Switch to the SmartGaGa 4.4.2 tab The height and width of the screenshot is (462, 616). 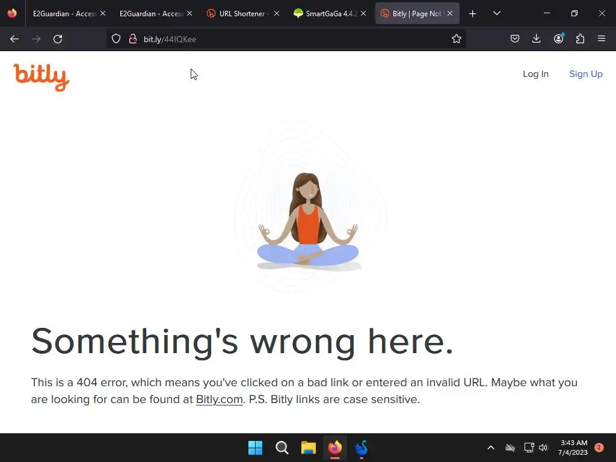331,14
